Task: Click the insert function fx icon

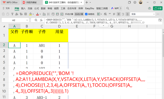Action: pos(41,20)
